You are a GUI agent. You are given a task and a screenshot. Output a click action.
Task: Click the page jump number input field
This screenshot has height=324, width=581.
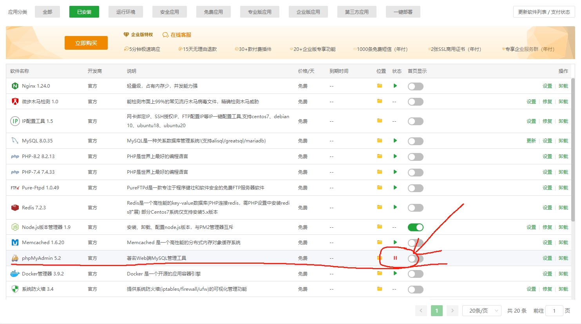point(554,311)
